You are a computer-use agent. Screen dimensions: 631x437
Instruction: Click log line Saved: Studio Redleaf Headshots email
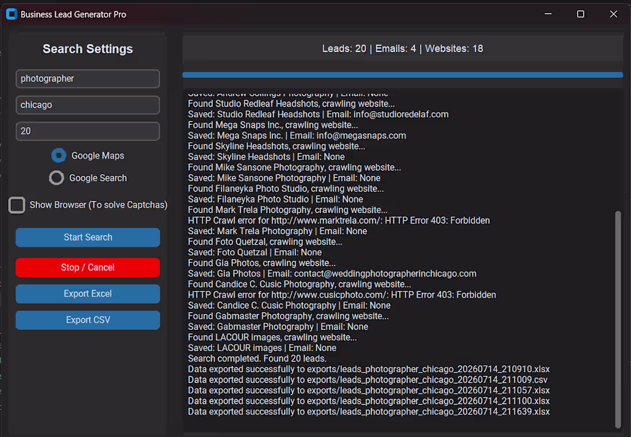tap(318, 115)
